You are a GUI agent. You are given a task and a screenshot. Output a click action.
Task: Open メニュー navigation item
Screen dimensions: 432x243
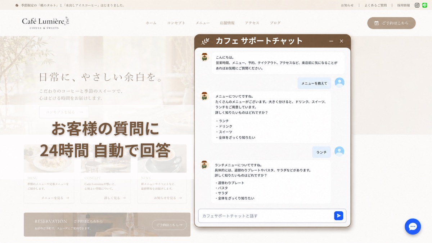[x=203, y=23]
